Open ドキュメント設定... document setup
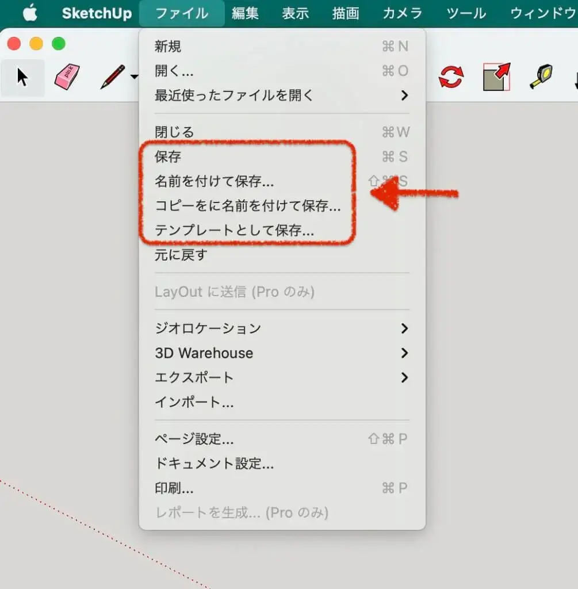Viewport: 578px width, 589px height. point(282,463)
